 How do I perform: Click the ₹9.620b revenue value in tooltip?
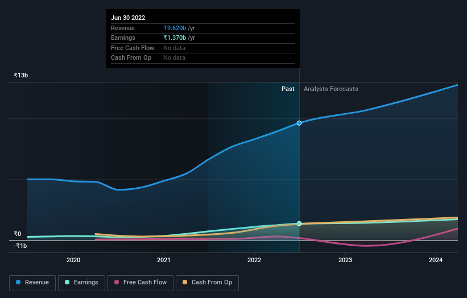click(175, 28)
